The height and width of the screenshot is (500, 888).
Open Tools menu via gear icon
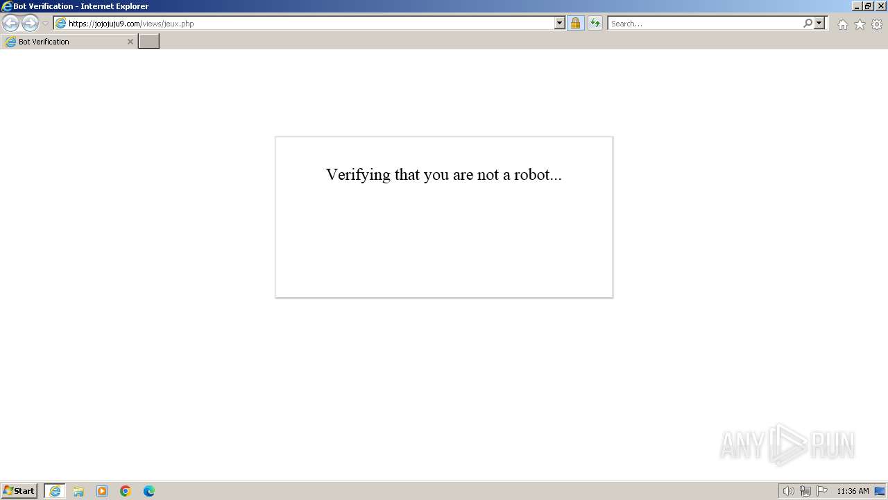877,24
